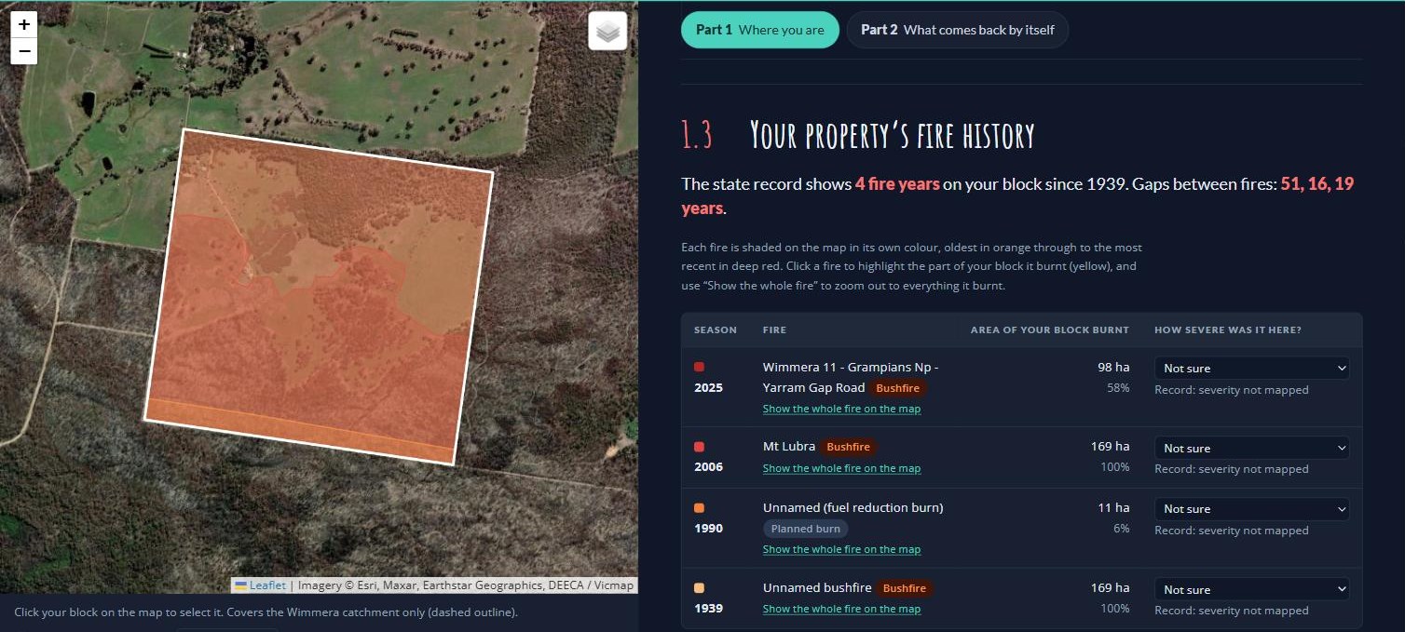Open Part 2 What comes back by itself

(x=957, y=30)
